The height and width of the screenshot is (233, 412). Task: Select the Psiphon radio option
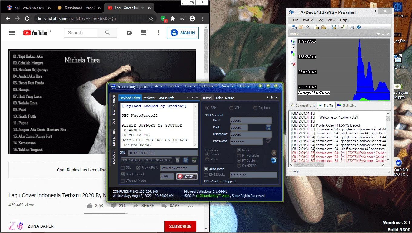point(255,108)
